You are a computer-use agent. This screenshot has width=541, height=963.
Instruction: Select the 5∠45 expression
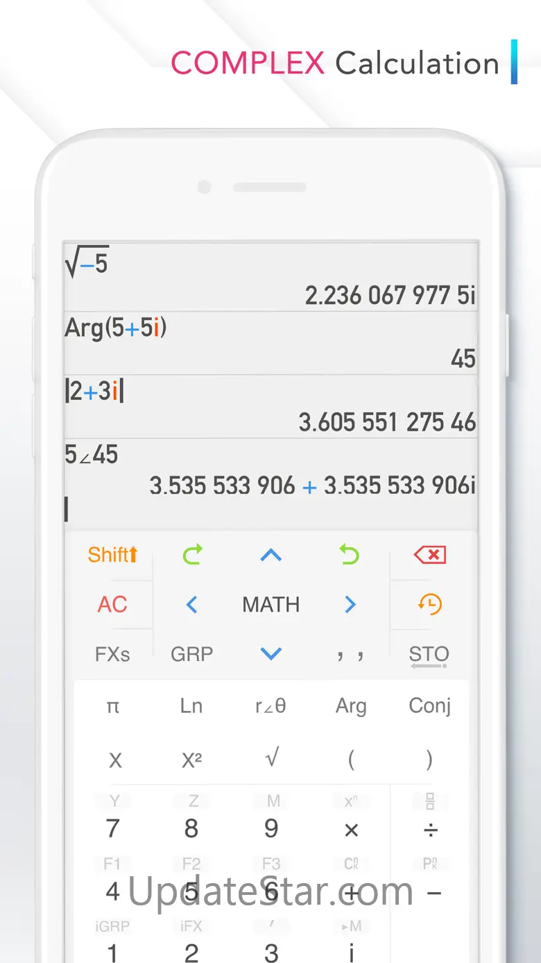pyautogui.click(x=92, y=455)
